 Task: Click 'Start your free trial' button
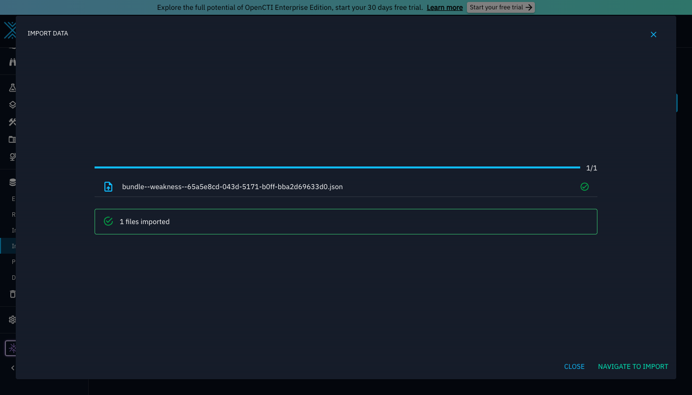click(x=500, y=7)
